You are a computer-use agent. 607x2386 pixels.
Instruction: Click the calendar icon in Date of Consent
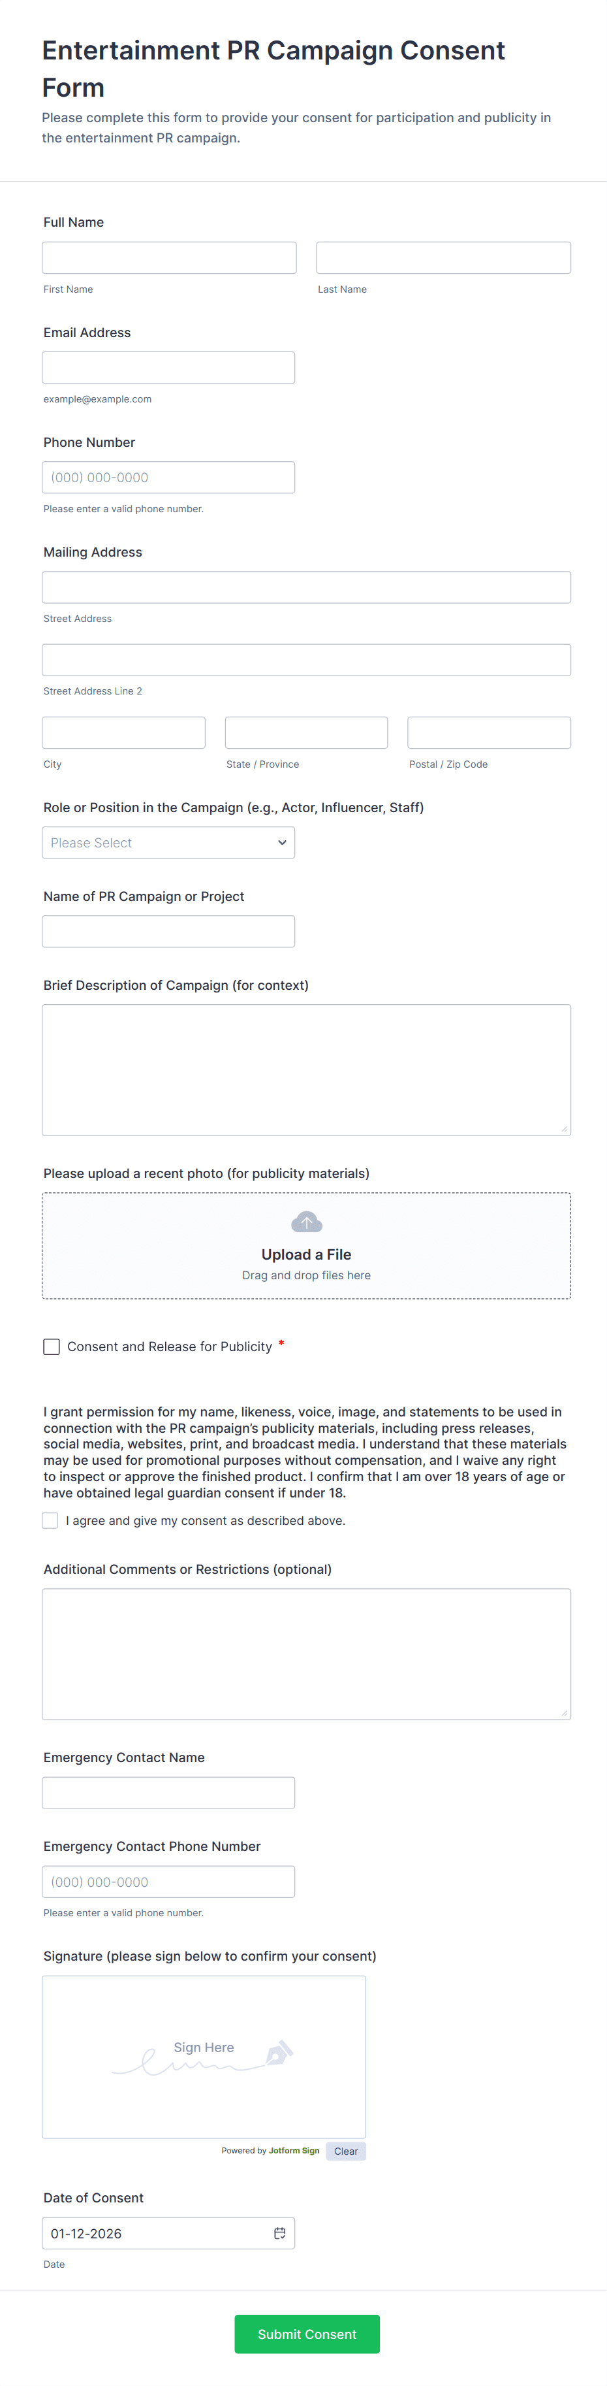279,2233
